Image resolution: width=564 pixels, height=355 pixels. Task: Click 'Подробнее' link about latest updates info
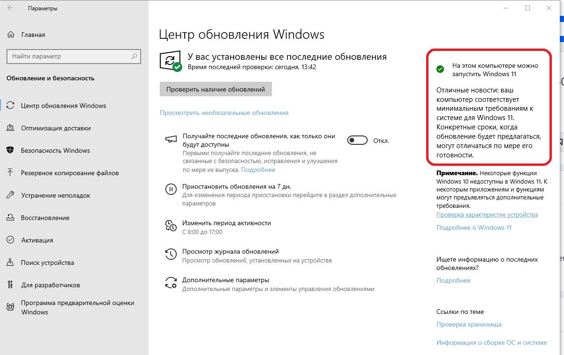pyautogui.click(x=453, y=280)
